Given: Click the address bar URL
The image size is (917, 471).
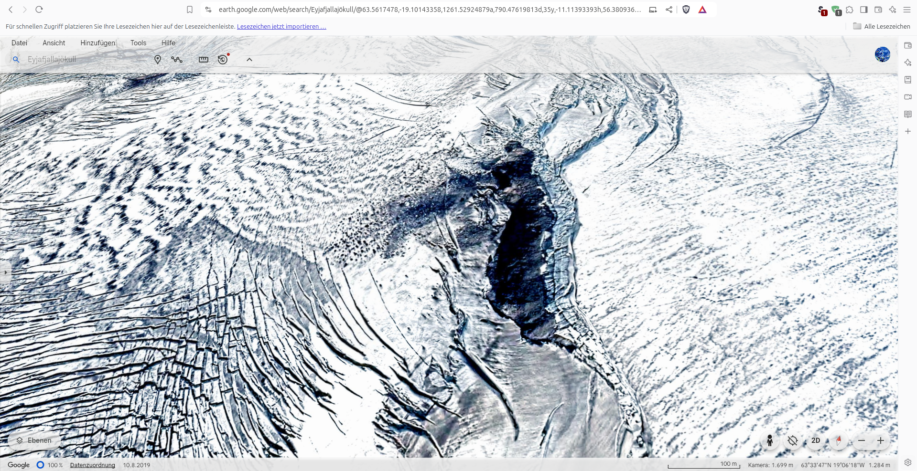Looking at the screenshot, I should (x=430, y=10).
